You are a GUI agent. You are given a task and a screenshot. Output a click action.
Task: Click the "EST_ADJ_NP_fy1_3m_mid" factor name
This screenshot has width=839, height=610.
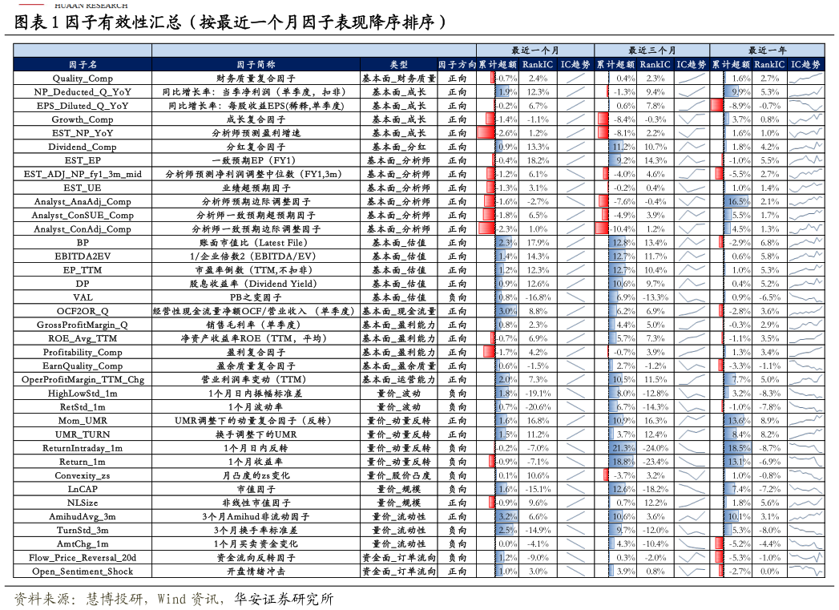[83, 174]
